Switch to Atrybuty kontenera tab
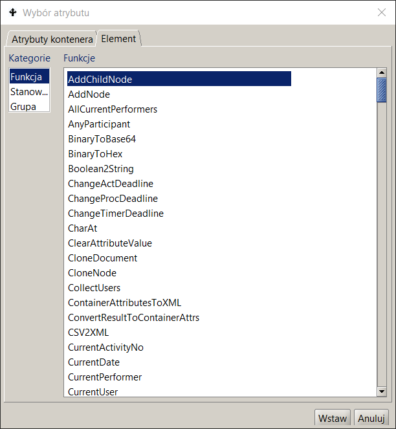This screenshot has width=396, height=429. click(x=52, y=39)
